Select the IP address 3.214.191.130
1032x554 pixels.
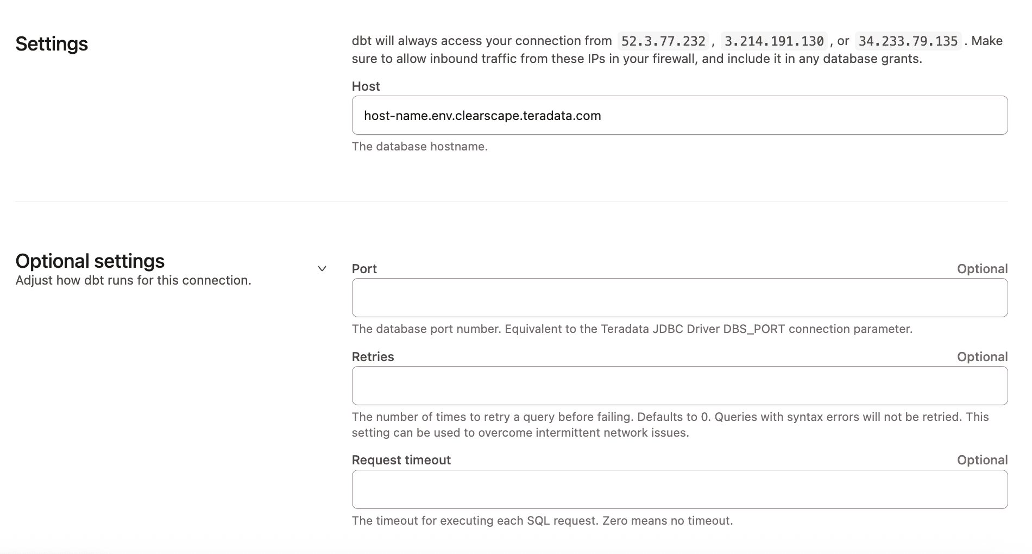pos(773,40)
